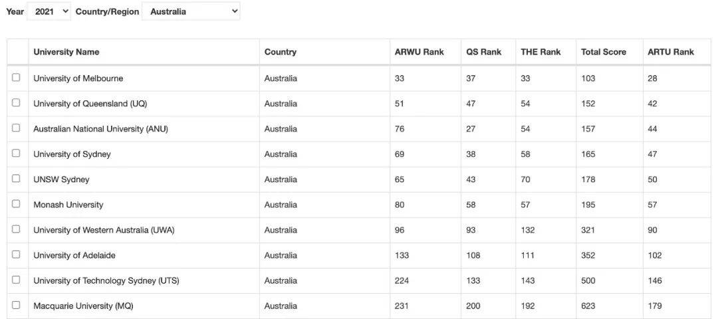Sort by the ARWU Rank column header
The image size is (718, 319).
(419, 53)
